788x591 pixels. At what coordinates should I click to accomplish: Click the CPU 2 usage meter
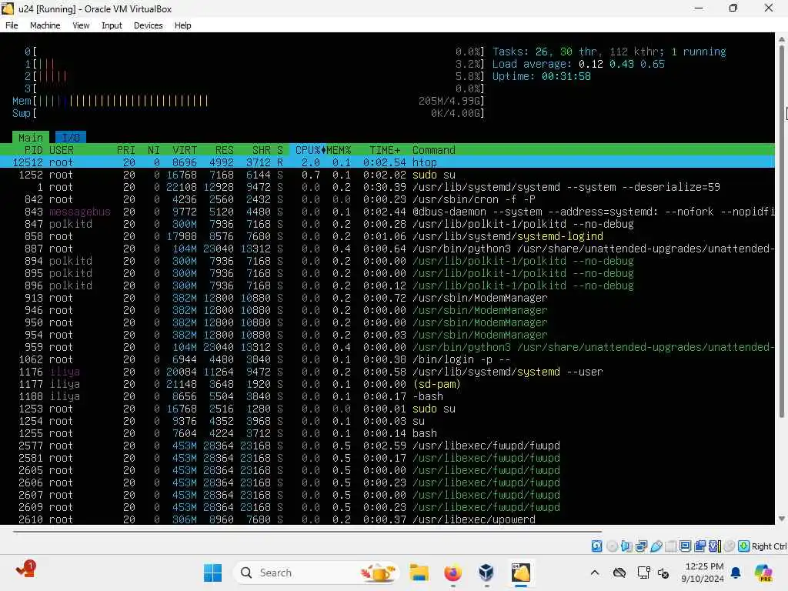click(255, 76)
